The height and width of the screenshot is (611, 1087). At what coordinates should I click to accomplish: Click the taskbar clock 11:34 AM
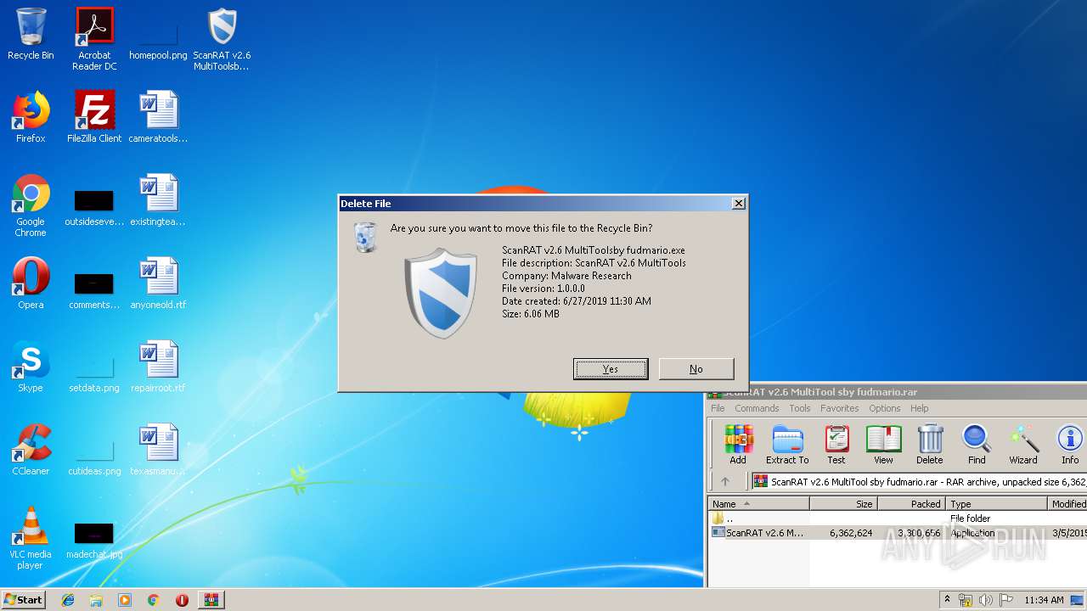coord(1044,600)
